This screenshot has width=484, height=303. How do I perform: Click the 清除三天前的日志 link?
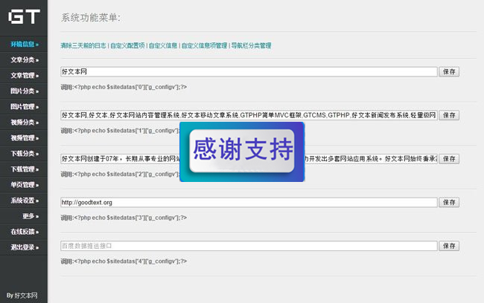(83, 45)
